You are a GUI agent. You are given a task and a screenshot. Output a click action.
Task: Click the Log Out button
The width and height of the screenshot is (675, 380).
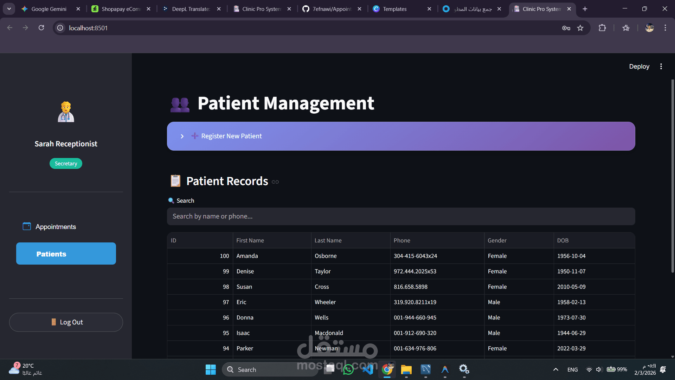point(66,322)
